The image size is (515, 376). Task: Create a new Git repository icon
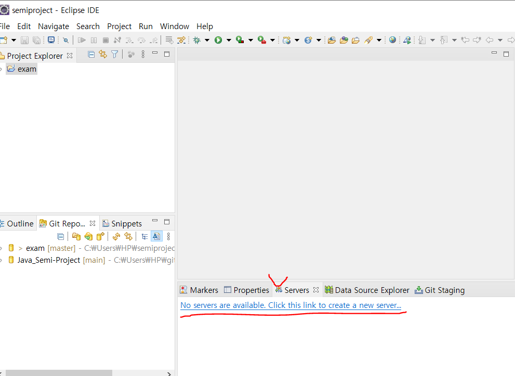[100, 236]
